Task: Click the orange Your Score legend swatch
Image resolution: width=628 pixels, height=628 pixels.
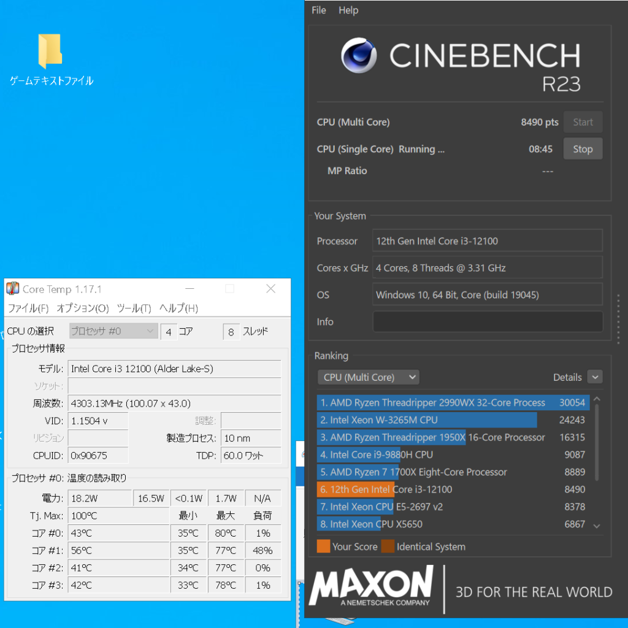Action: (x=323, y=546)
